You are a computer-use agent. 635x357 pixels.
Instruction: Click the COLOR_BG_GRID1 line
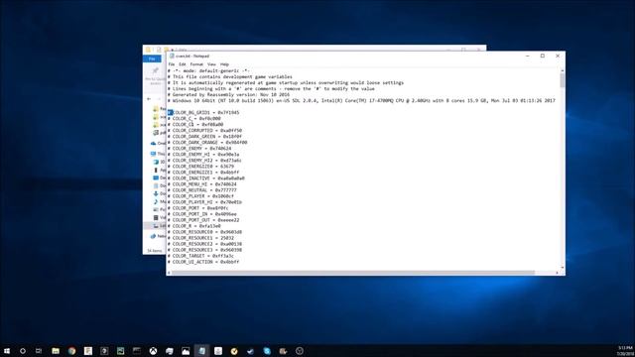pos(203,112)
